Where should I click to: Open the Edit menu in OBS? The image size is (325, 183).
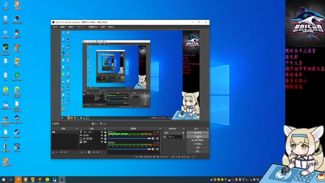pyautogui.click(x=63, y=27)
